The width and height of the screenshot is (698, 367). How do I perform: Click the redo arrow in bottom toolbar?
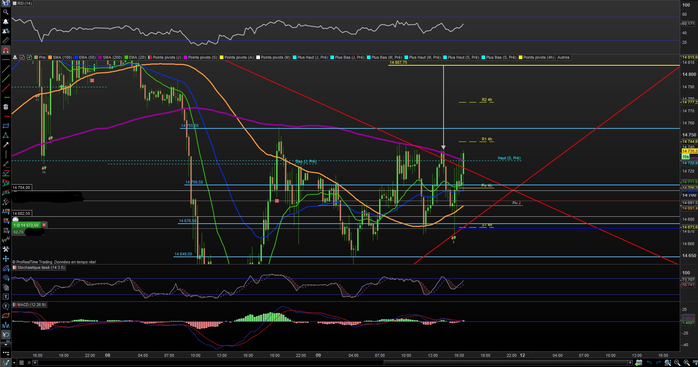658,363
